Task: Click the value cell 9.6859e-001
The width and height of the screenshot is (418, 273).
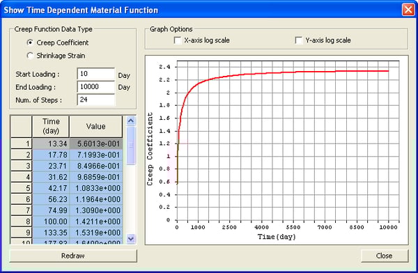Action: click(96, 177)
